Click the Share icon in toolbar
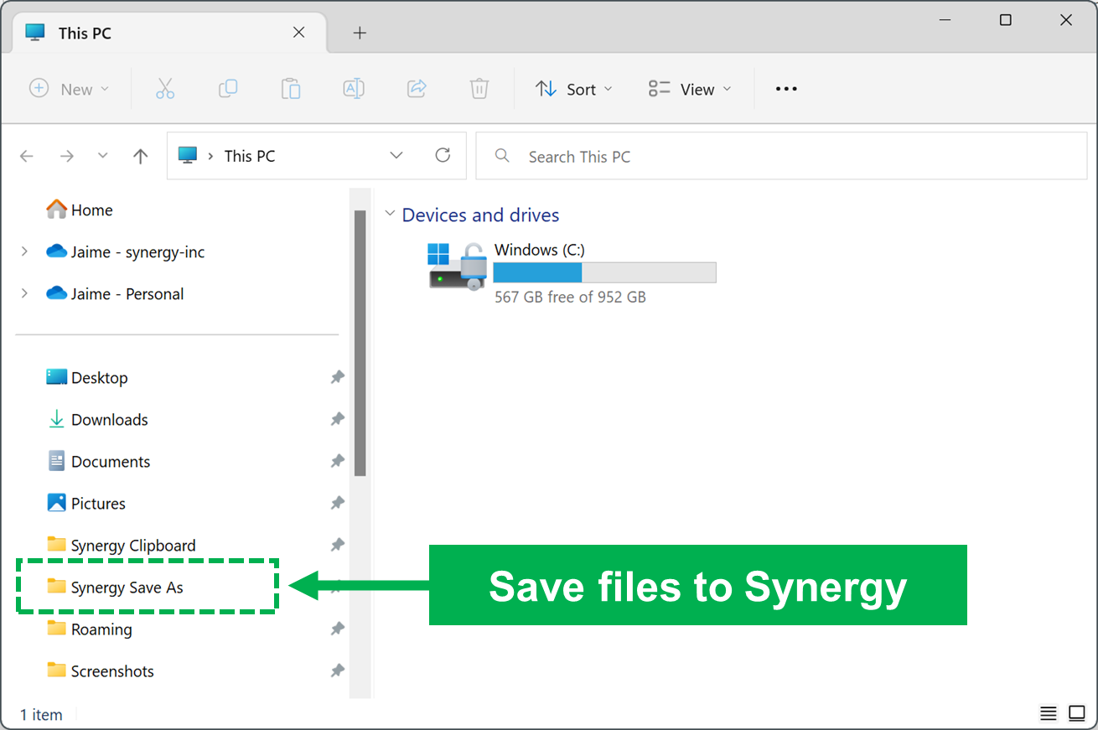Image resolution: width=1098 pixels, height=730 pixels. [417, 89]
